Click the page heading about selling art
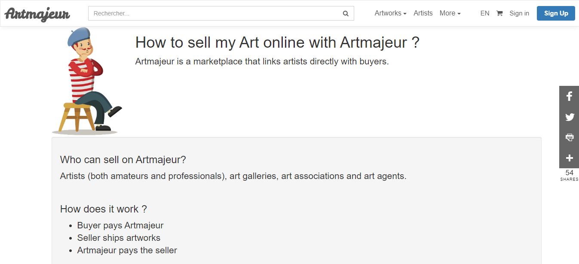The width and height of the screenshot is (579, 264). point(277,42)
